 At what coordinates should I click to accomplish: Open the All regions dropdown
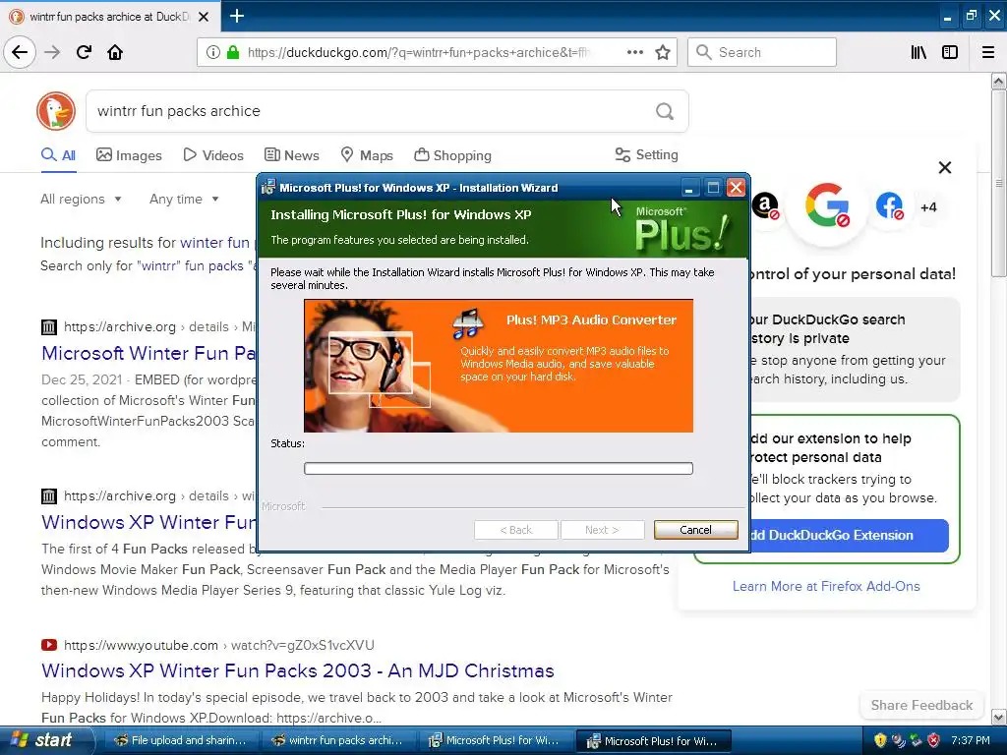pos(81,199)
